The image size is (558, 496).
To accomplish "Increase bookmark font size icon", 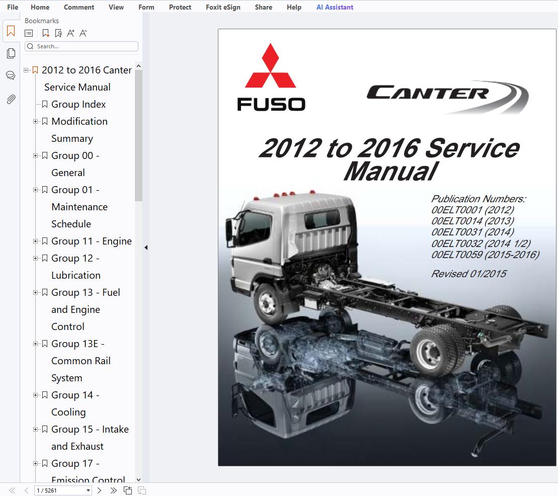I will tap(70, 33).
